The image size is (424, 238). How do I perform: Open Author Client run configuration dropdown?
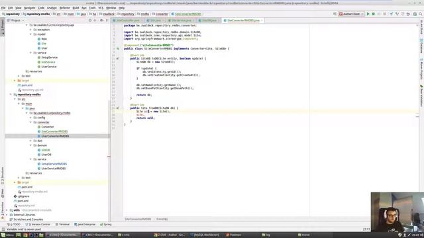coord(351,14)
